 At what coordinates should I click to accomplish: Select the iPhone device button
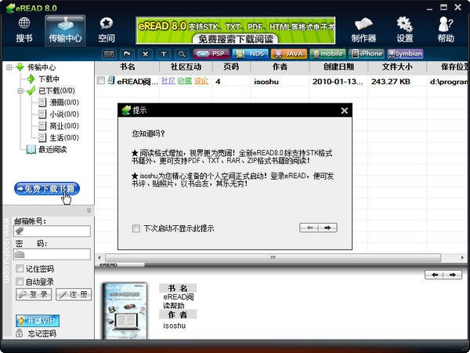pos(367,53)
